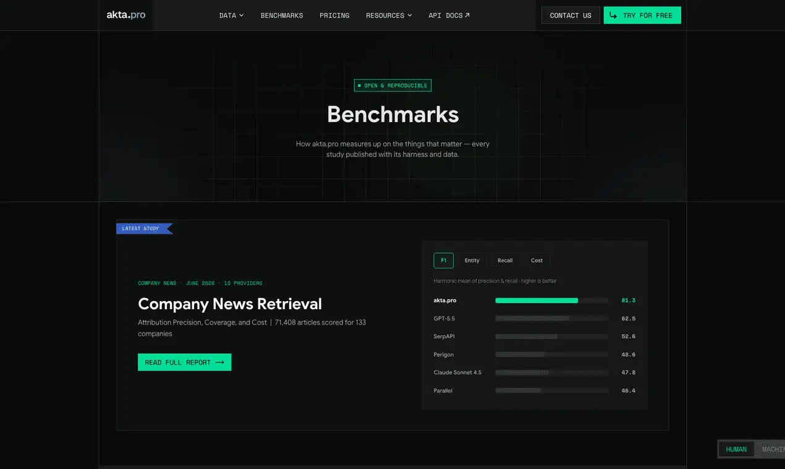Click the 'Harmonic mean of precision & recall' note
Image resolution: width=785 pixels, height=469 pixels.
pos(495,281)
